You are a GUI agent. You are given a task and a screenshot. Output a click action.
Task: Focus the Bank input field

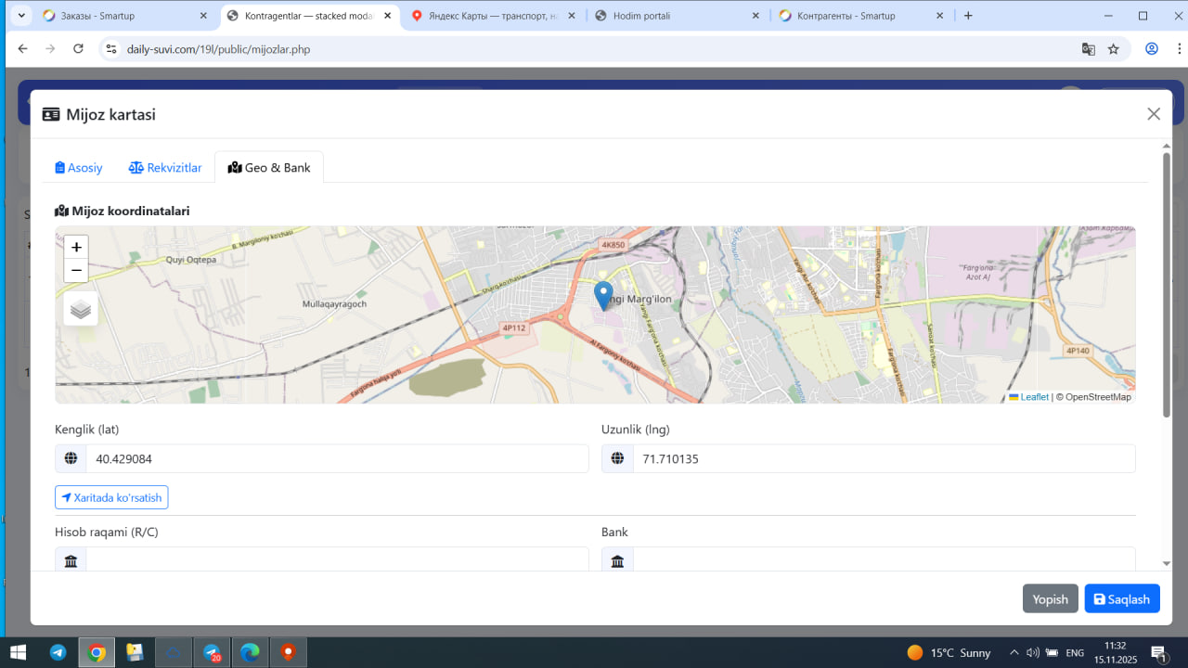885,559
